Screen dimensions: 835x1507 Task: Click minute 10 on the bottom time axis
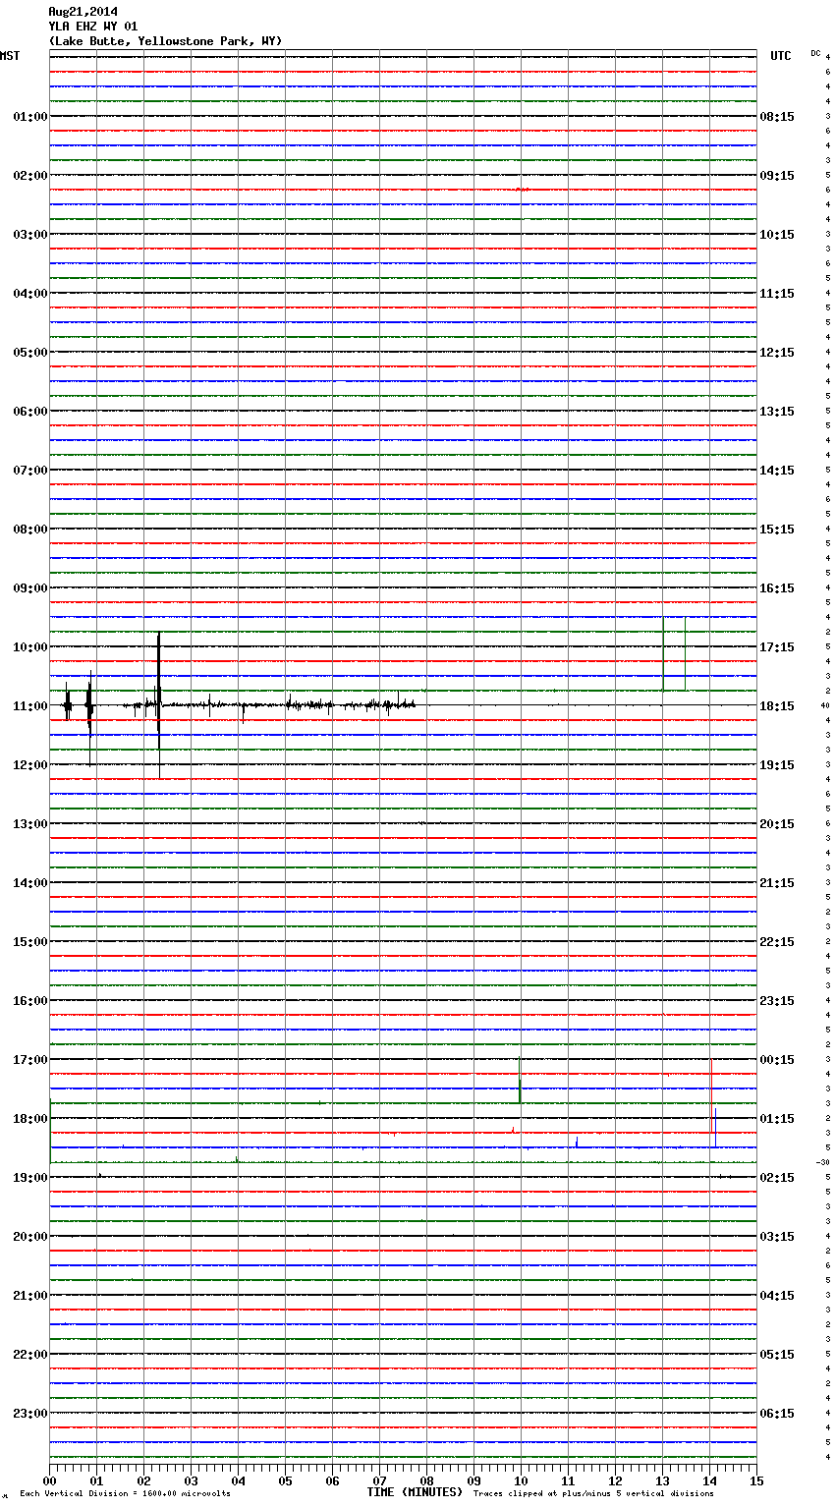(521, 1480)
